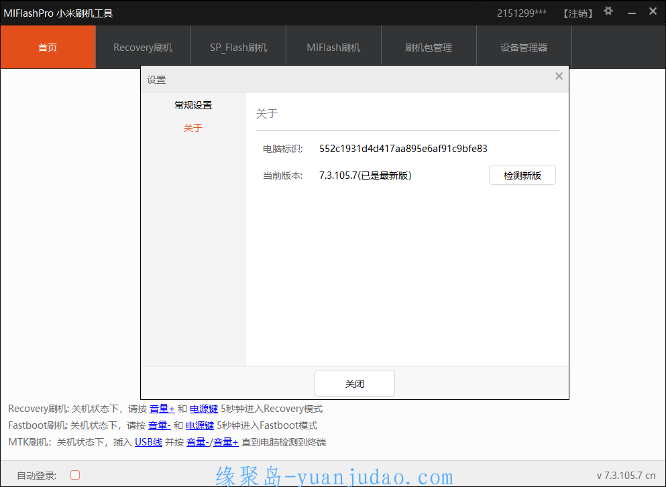
Task: Click 电源键 link in Recovery刷机 line
Action: point(204,409)
